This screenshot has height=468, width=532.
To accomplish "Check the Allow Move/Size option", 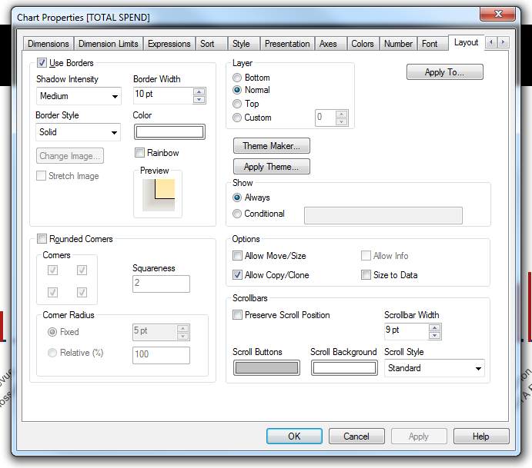I will click(x=237, y=255).
